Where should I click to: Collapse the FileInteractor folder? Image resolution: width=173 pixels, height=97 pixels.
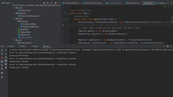16,43
